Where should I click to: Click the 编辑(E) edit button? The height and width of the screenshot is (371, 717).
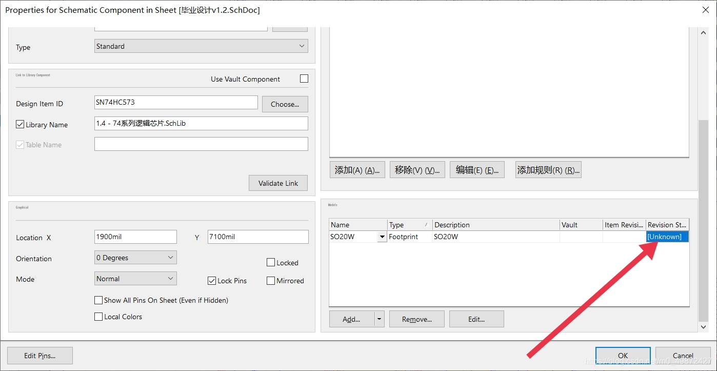click(x=477, y=170)
